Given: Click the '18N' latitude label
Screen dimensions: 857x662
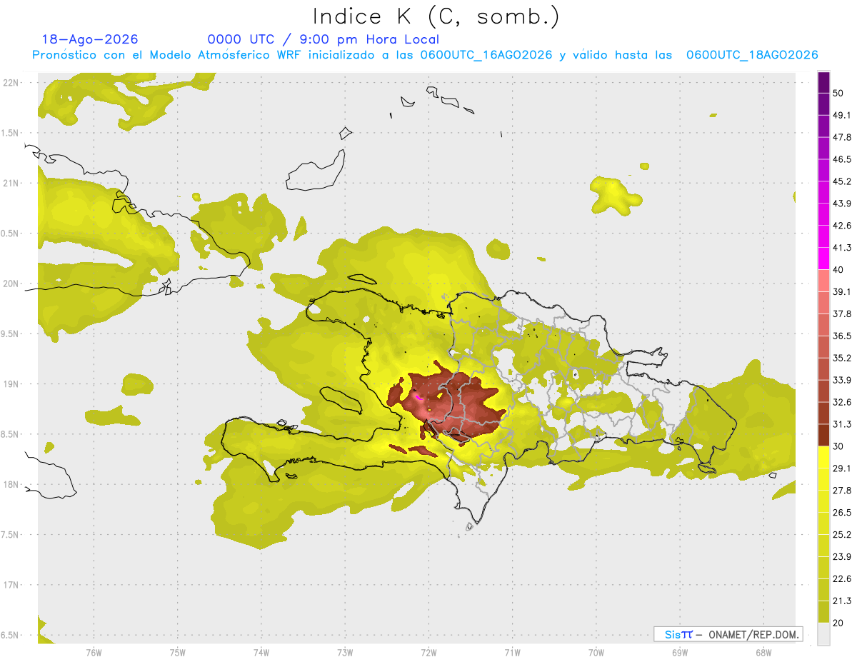Looking at the screenshot, I should 11,485.
